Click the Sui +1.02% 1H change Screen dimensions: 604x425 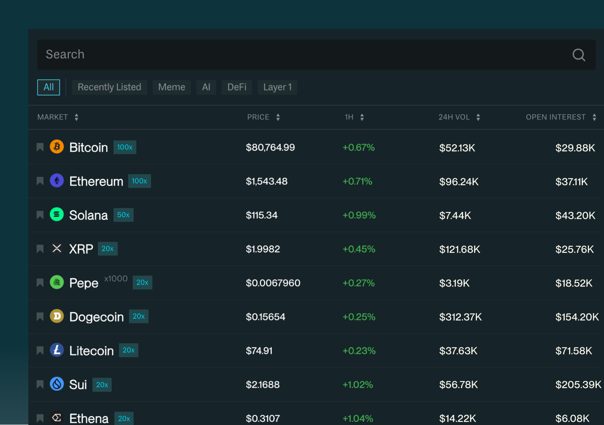[x=358, y=385]
